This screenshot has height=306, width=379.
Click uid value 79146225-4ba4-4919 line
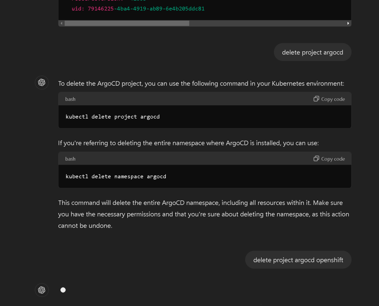[x=138, y=9]
